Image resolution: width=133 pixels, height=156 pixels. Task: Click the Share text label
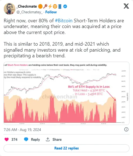point(57,139)
